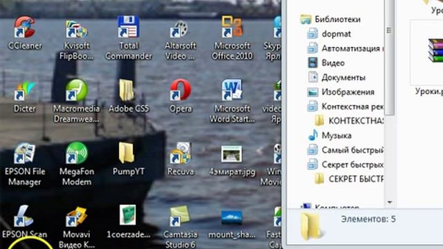The height and width of the screenshot is (249, 443).
Task: Select the Секрет быстрых library
Action: pos(345,165)
